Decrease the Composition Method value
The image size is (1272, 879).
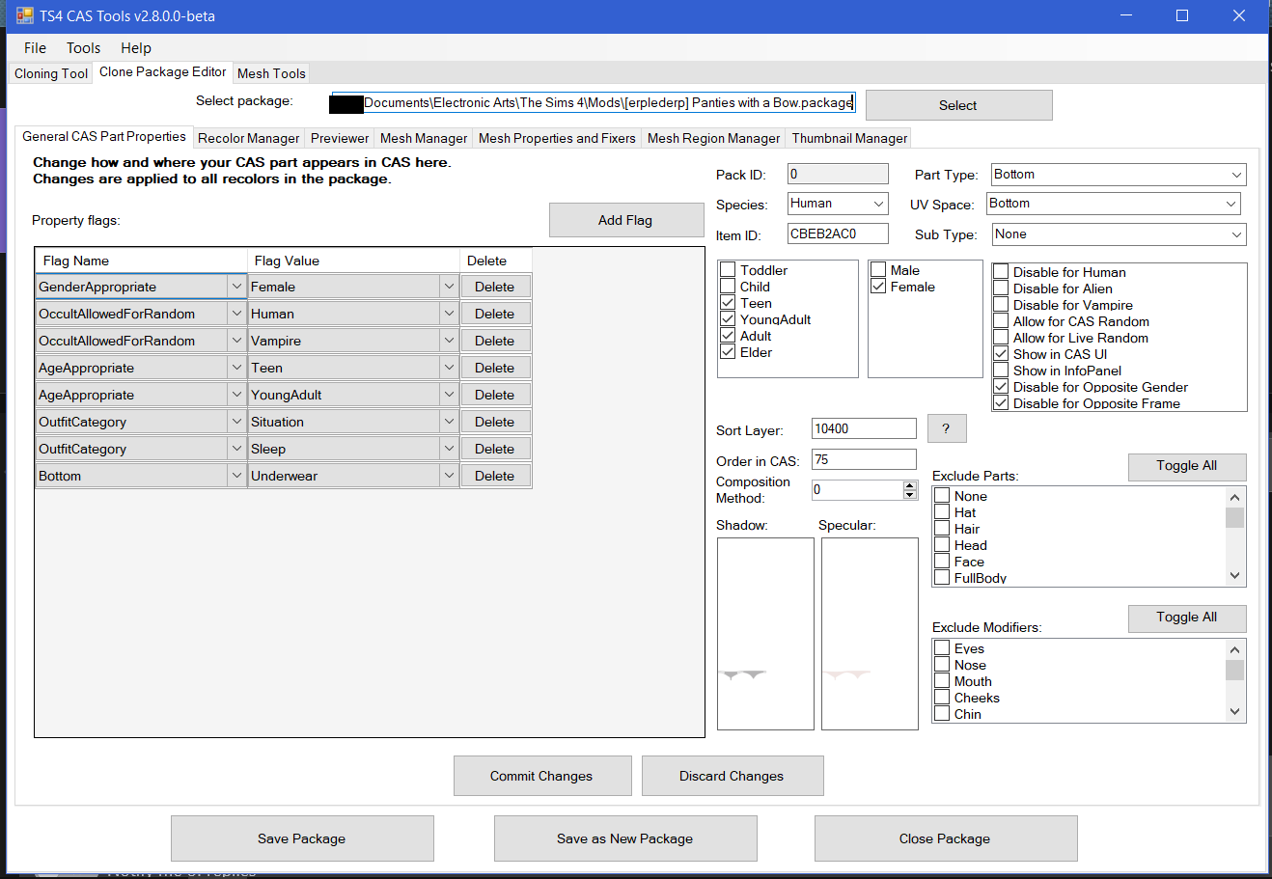(x=910, y=495)
